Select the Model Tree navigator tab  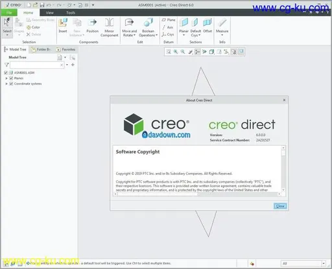click(15, 49)
